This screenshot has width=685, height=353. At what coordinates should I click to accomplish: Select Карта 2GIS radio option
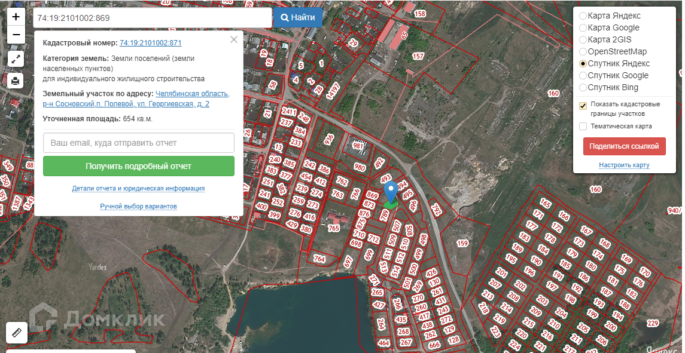583,39
